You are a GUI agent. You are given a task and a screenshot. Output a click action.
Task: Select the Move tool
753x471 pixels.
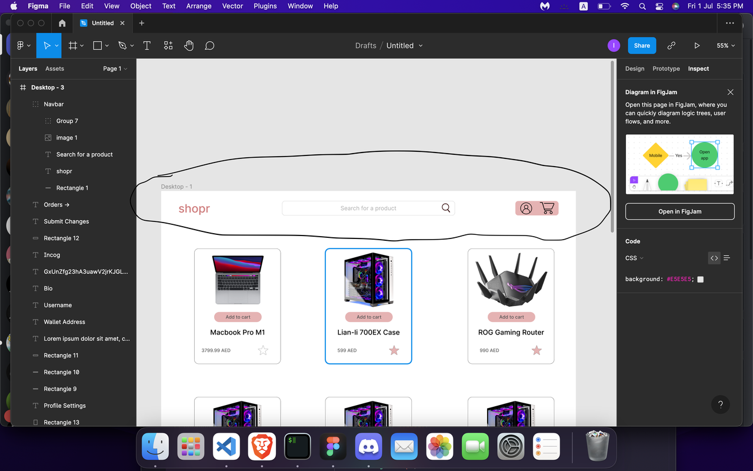tap(47, 45)
